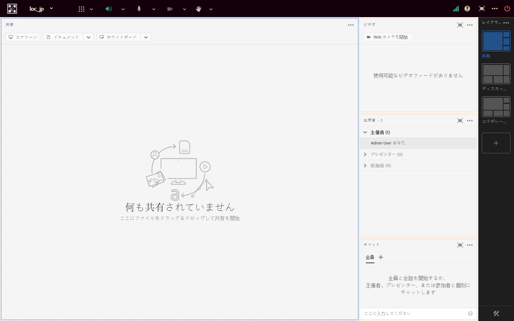The width and height of the screenshot is (514, 321).
Task: Click the chat send arrow icon
Action: [470, 314]
